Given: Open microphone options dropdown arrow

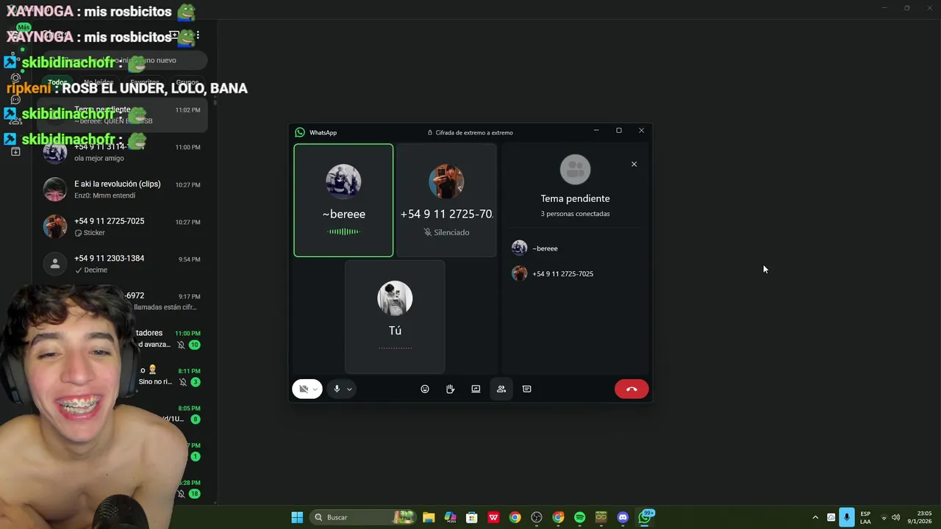Looking at the screenshot, I should point(349,389).
